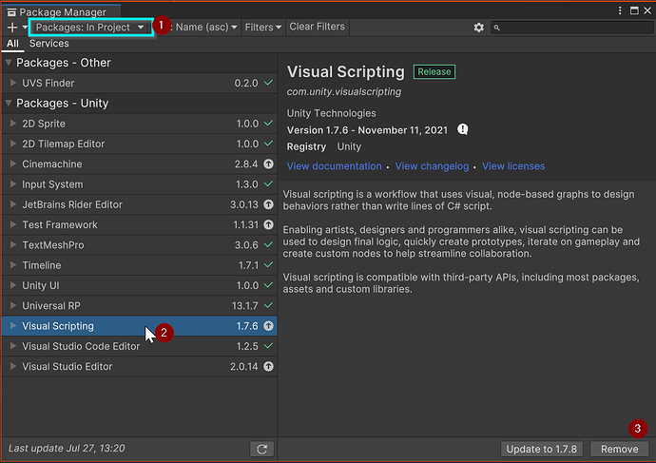Expand the Input System package versions
The height and width of the screenshot is (463, 656).
[x=13, y=184]
